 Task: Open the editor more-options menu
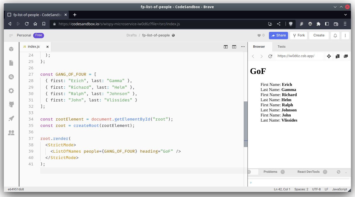(243, 47)
